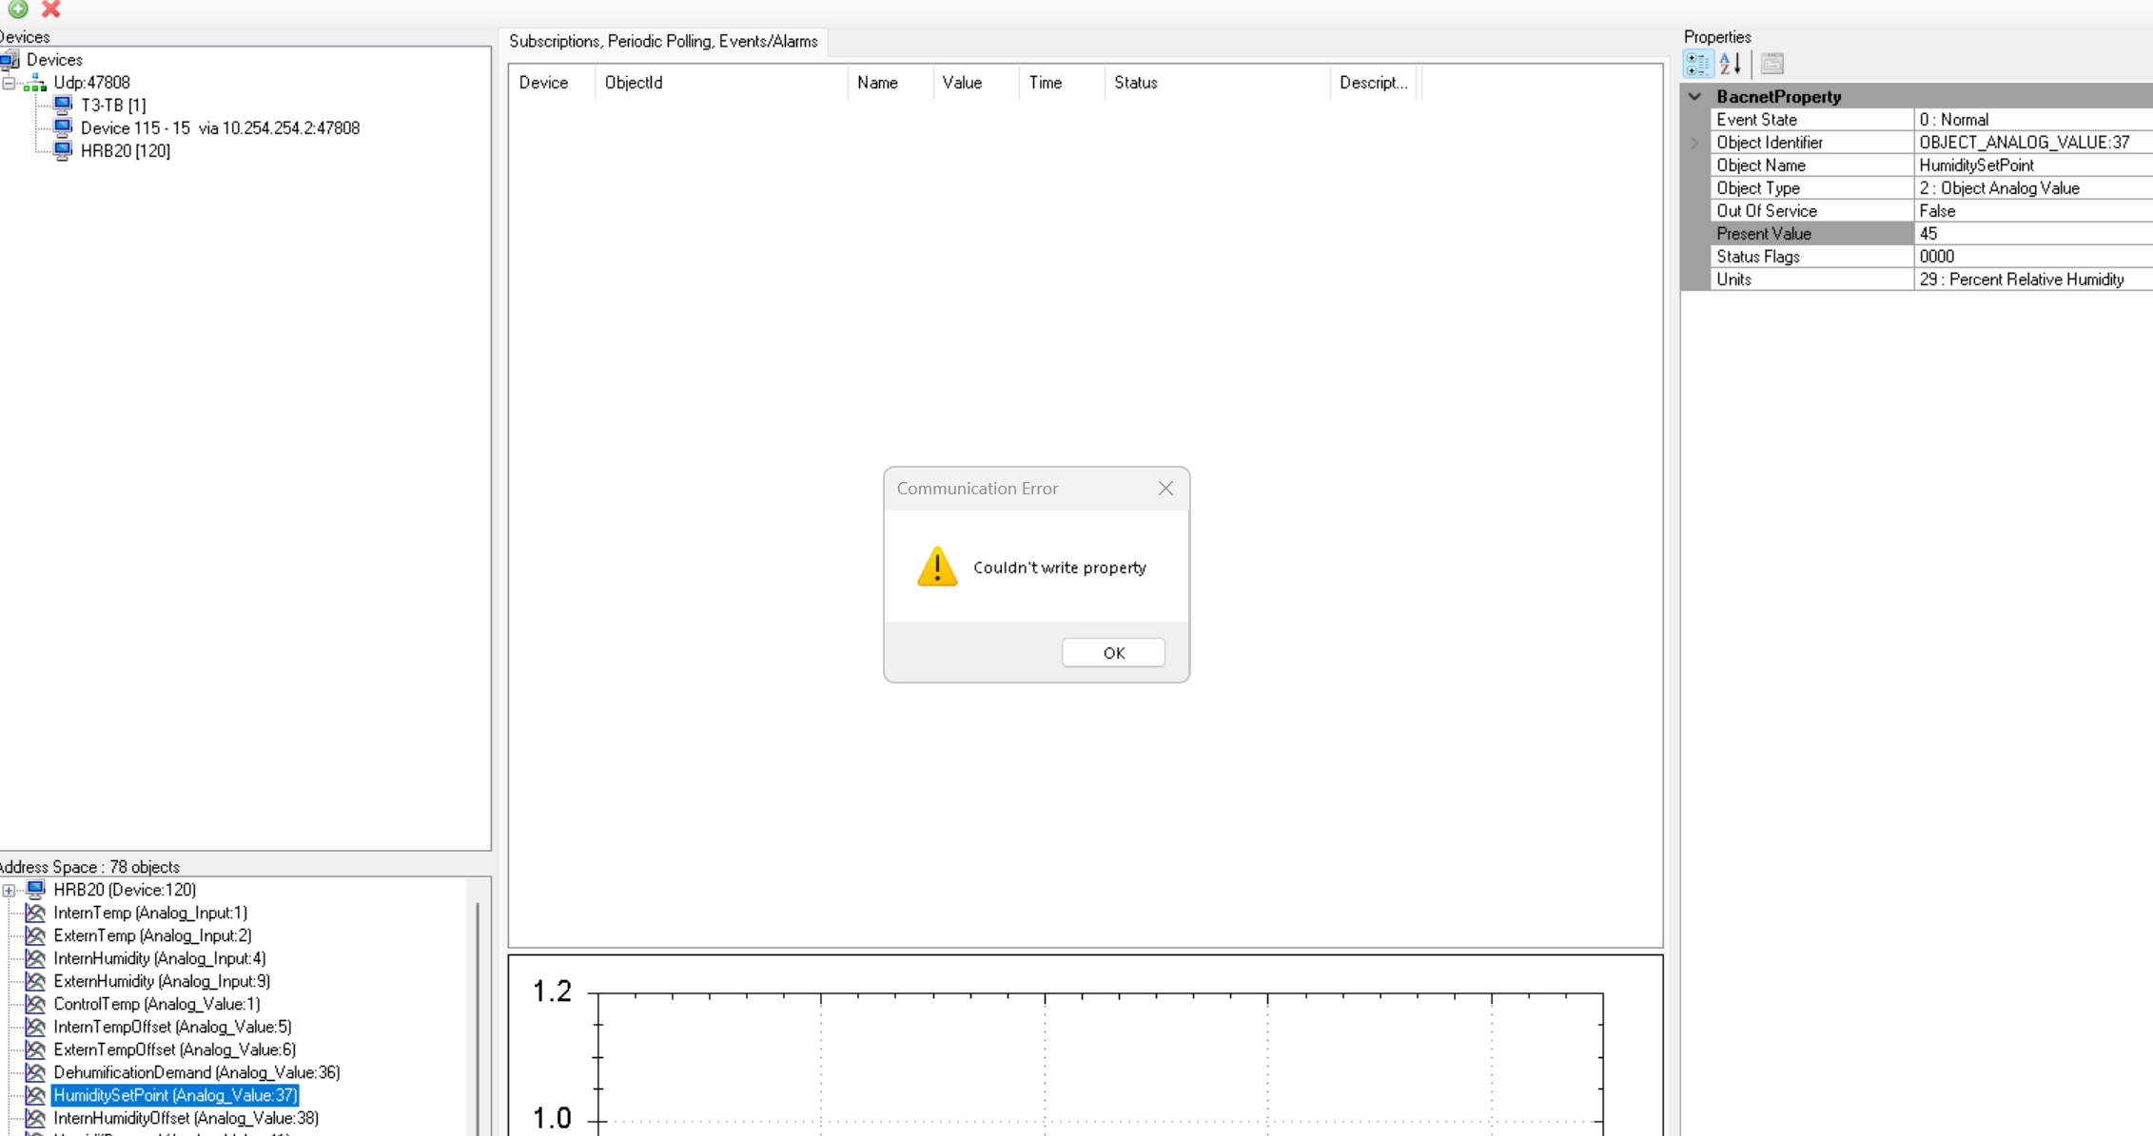
Task: Close the Communication Error dialog
Action: point(1165,488)
